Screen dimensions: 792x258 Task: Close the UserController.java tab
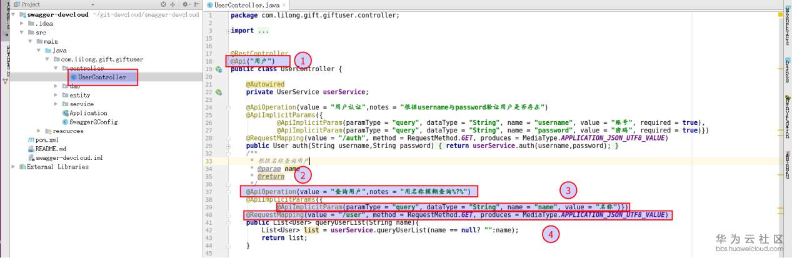coord(284,5)
